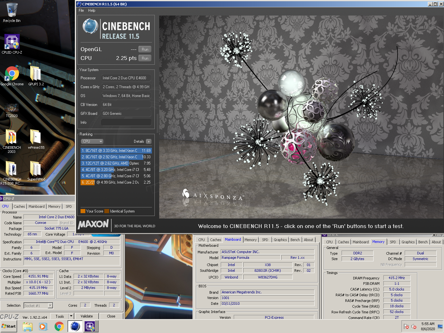The image size is (444, 333).
Task: Switch to Memory tab in left CPU-Z
Action: click(54, 206)
